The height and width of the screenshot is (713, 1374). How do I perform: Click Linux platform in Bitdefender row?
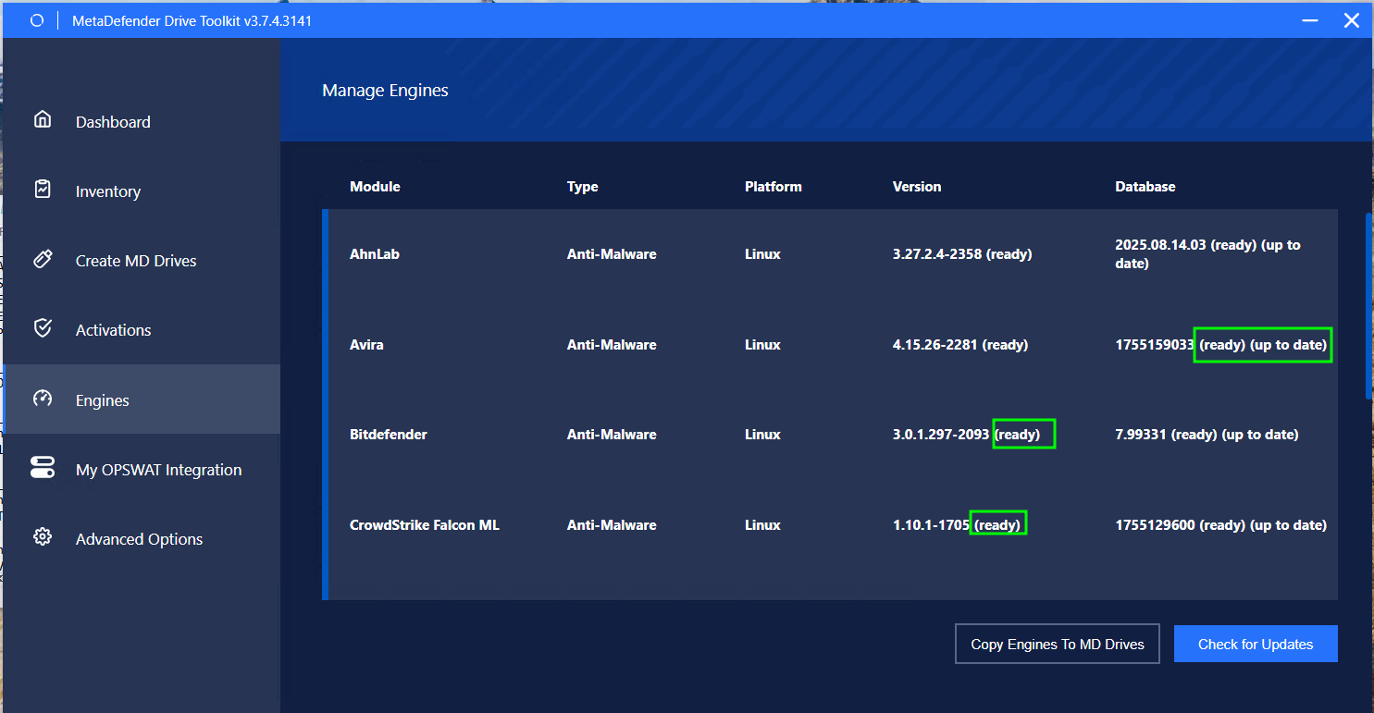762,435
